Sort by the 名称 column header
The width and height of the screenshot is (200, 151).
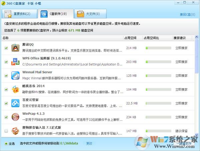pyautogui.click(x=63, y=38)
